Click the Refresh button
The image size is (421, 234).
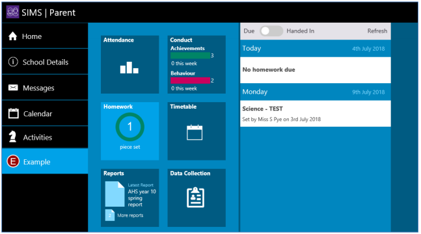pyautogui.click(x=377, y=31)
